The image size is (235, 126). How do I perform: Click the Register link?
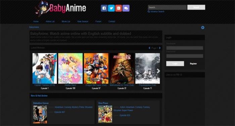point(193,64)
